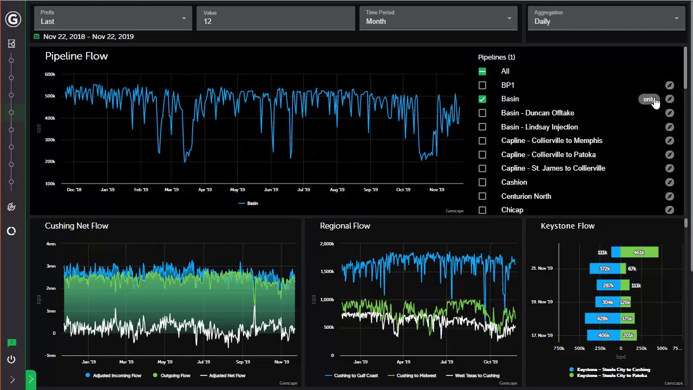Open the compass icon next to Basin

[670, 99]
